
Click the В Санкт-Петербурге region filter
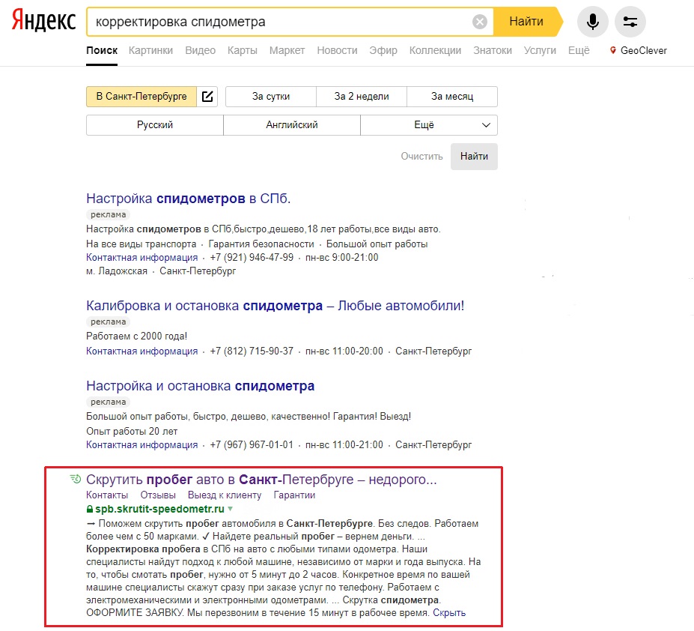coord(143,96)
